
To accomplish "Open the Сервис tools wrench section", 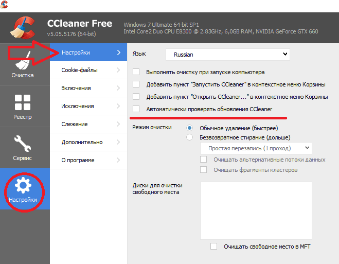I will click(x=23, y=148).
